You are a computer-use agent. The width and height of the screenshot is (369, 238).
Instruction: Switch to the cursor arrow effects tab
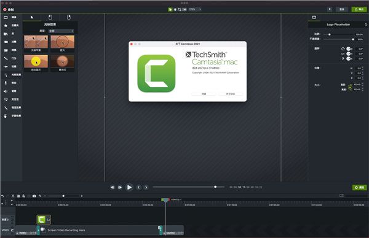point(32,17)
